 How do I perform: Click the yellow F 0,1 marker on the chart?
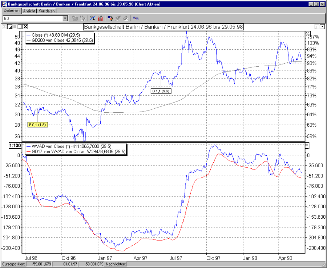(x=37, y=124)
